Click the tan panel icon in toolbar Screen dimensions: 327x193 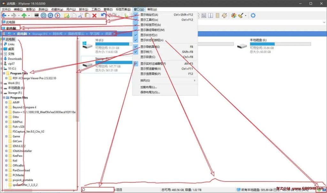[x=217, y=15]
